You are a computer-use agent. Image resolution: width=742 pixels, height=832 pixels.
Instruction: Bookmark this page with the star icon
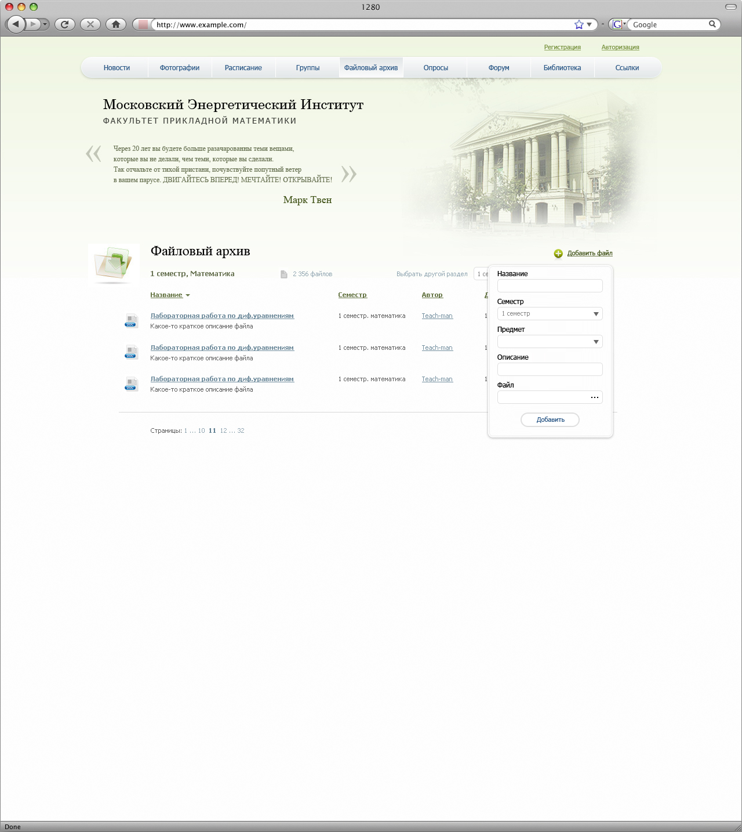click(579, 24)
